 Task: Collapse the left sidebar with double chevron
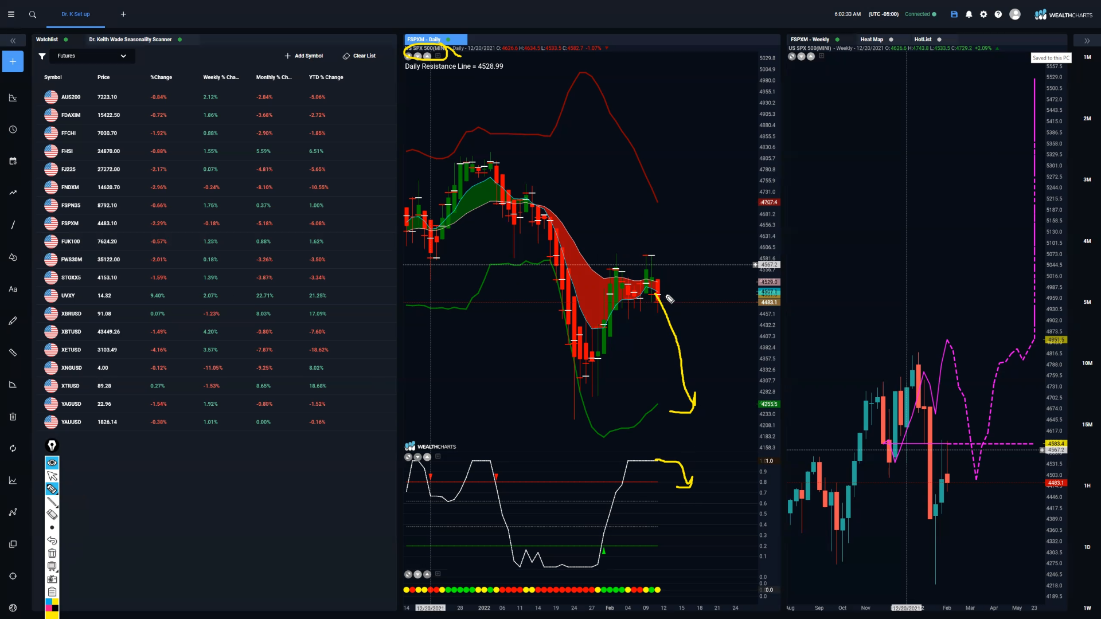[13, 41]
